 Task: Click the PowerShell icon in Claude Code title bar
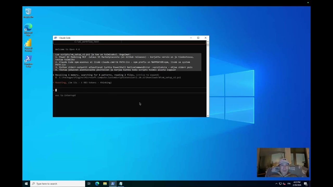[x=55, y=38]
